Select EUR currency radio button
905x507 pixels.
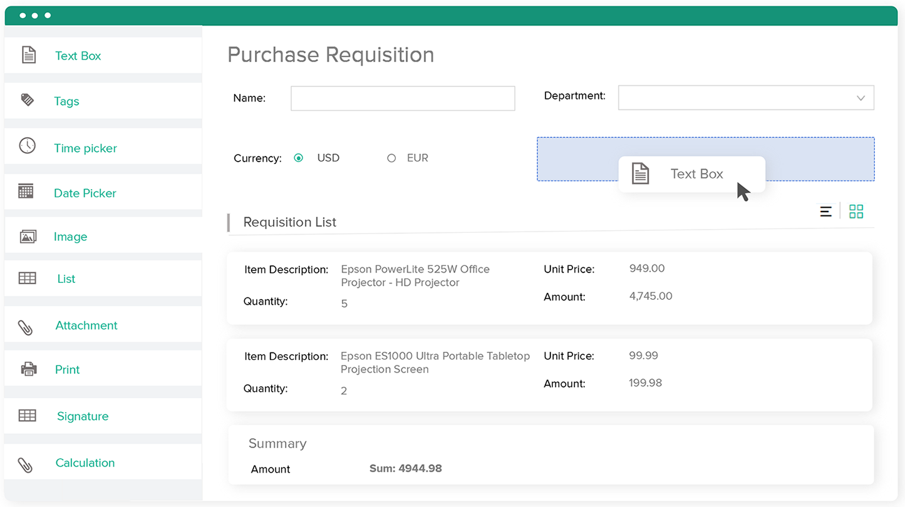click(391, 158)
